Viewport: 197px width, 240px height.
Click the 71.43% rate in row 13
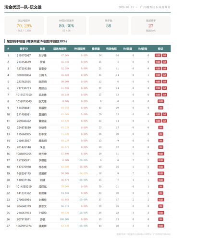(65, 134)
